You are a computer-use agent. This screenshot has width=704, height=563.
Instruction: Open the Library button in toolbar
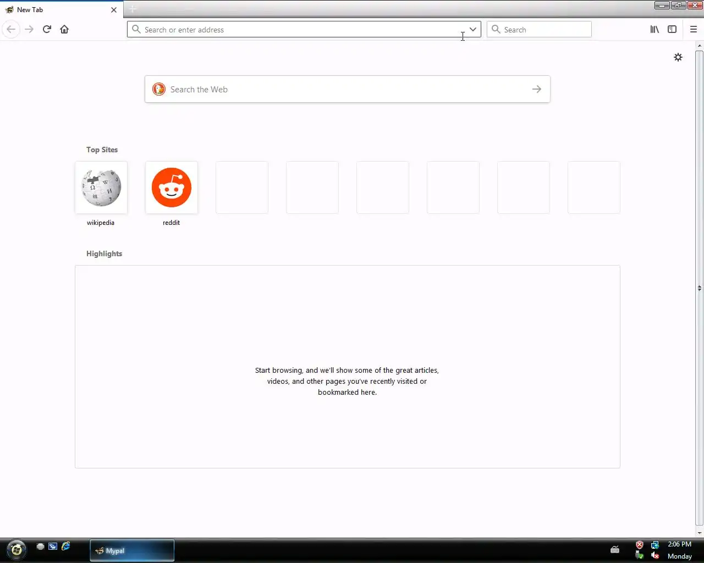click(x=654, y=29)
